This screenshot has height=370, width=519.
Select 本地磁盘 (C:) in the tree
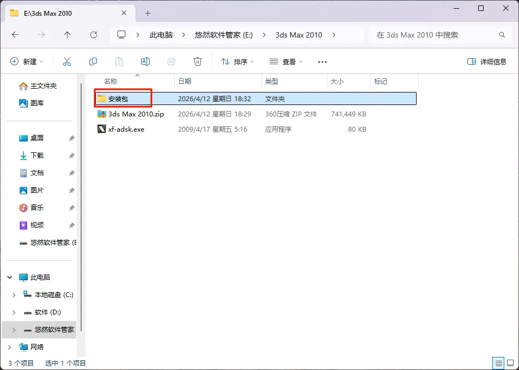(48, 294)
